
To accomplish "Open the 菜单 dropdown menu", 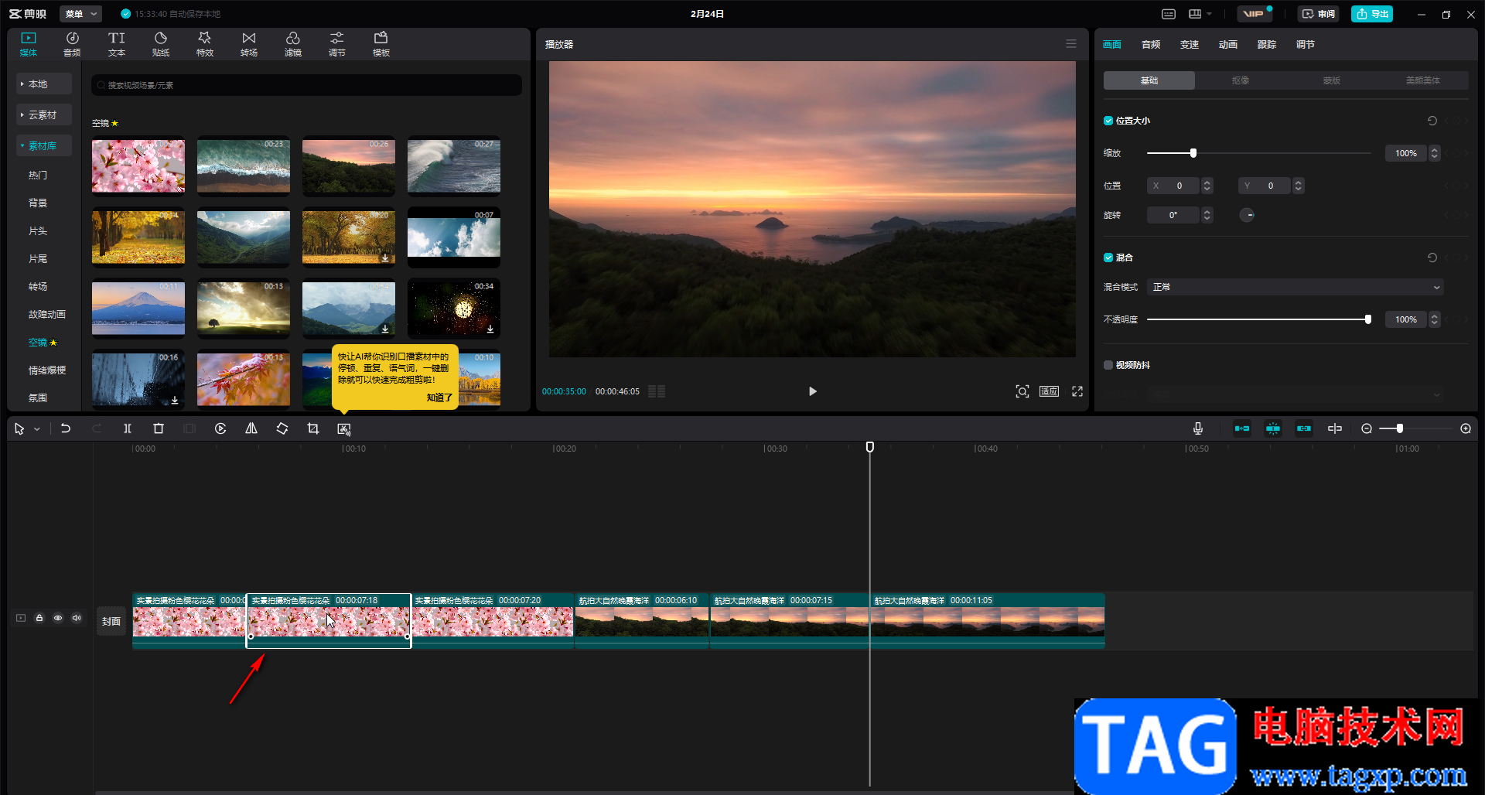I will [x=80, y=14].
